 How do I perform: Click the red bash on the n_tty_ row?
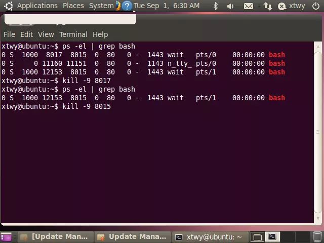click(277, 63)
